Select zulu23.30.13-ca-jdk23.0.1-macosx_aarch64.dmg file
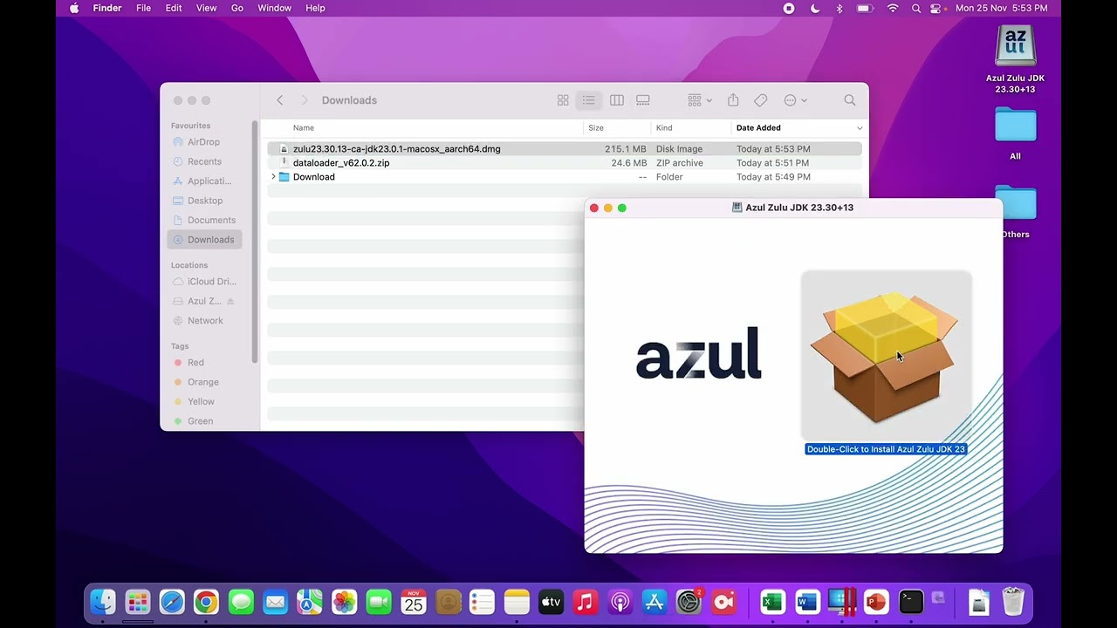The width and height of the screenshot is (1117, 628). [565, 149]
